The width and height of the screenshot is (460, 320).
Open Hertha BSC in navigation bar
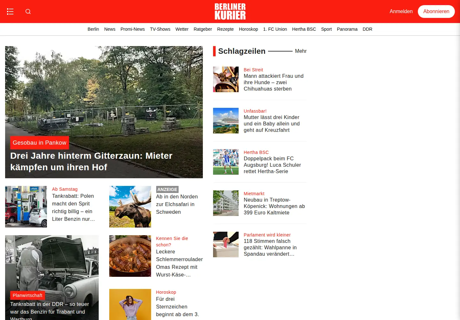coord(304,29)
